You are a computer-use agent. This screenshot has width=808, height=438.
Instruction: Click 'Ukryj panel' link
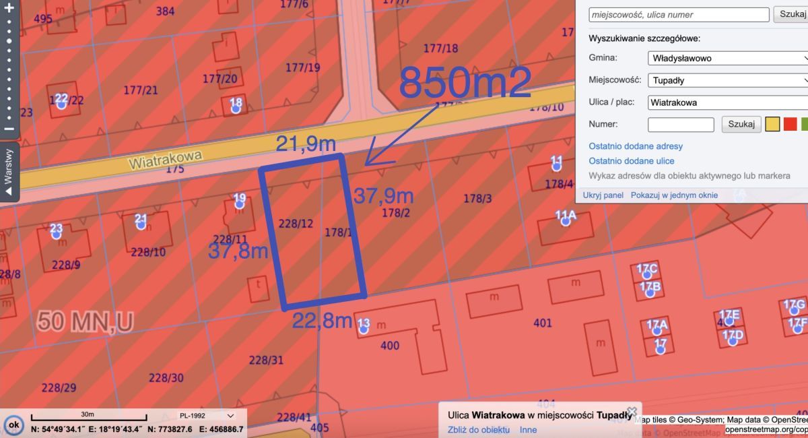603,195
